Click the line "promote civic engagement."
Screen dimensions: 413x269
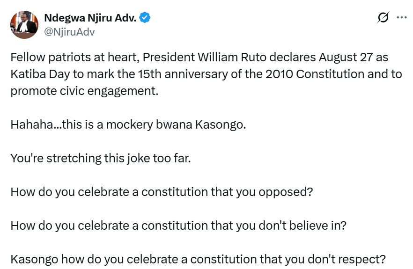(x=84, y=91)
